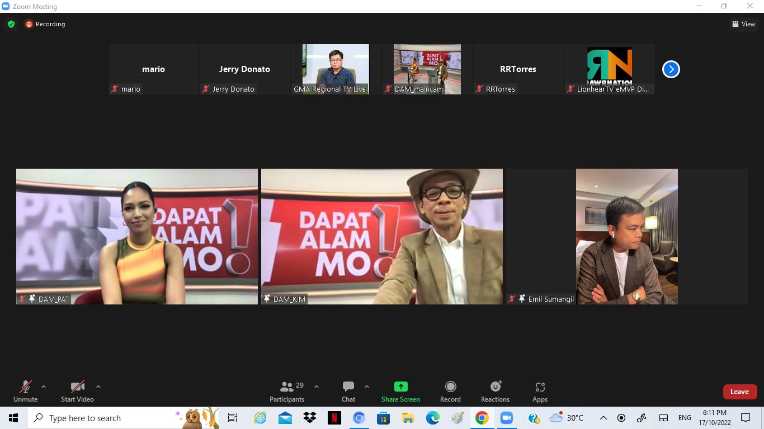
Task: Open Netflix from the taskbar
Action: click(334, 418)
